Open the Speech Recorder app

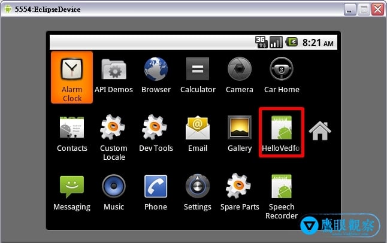(282, 197)
